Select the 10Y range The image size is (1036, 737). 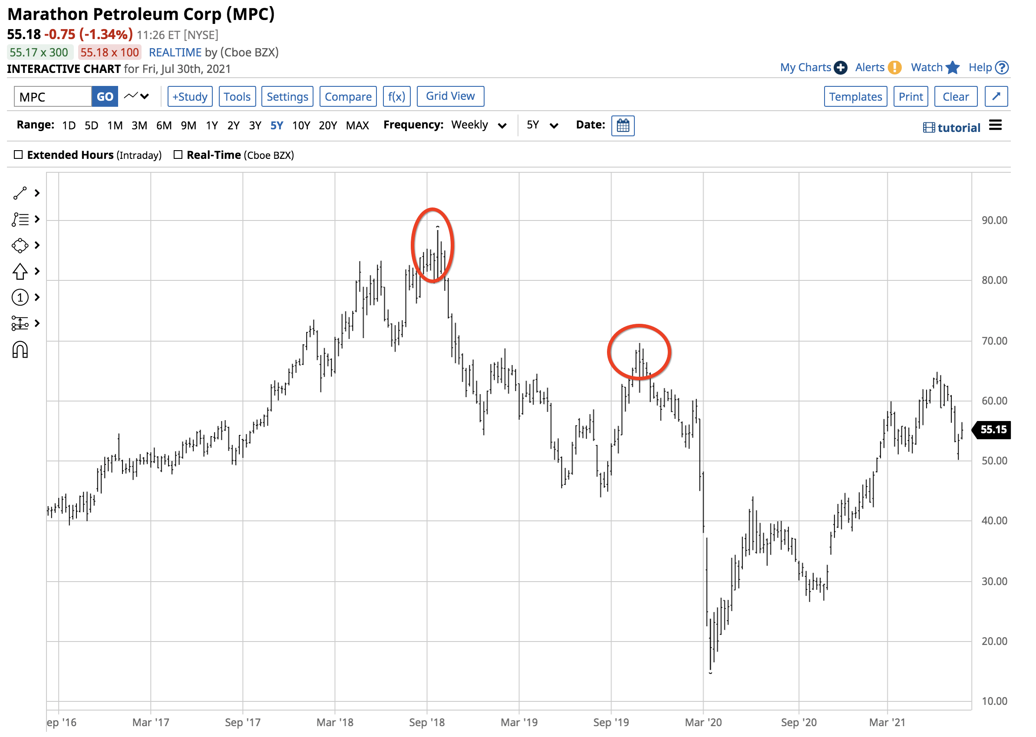(x=301, y=125)
